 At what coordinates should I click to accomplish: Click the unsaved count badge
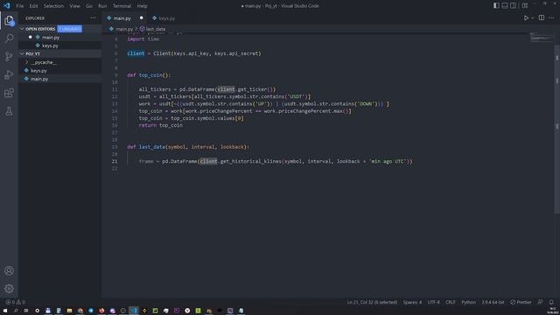(70, 29)
